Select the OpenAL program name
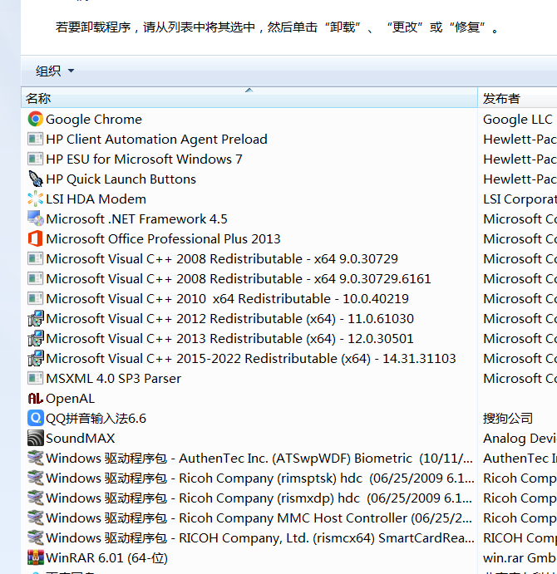This screenshot has height=574, width=557. click(x=71, y=398)
